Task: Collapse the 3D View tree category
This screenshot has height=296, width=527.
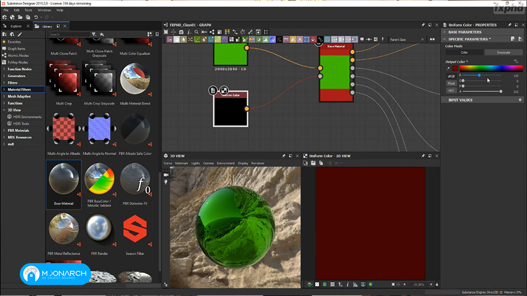Action: click(x=4, y=110)
